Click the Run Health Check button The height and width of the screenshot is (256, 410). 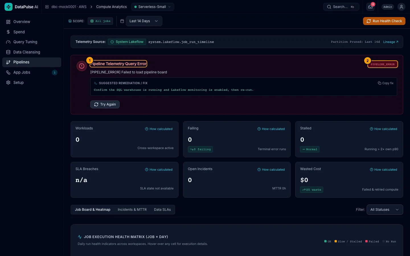pos(384,21)
